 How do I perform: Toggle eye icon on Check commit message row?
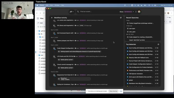click(76, 65)
